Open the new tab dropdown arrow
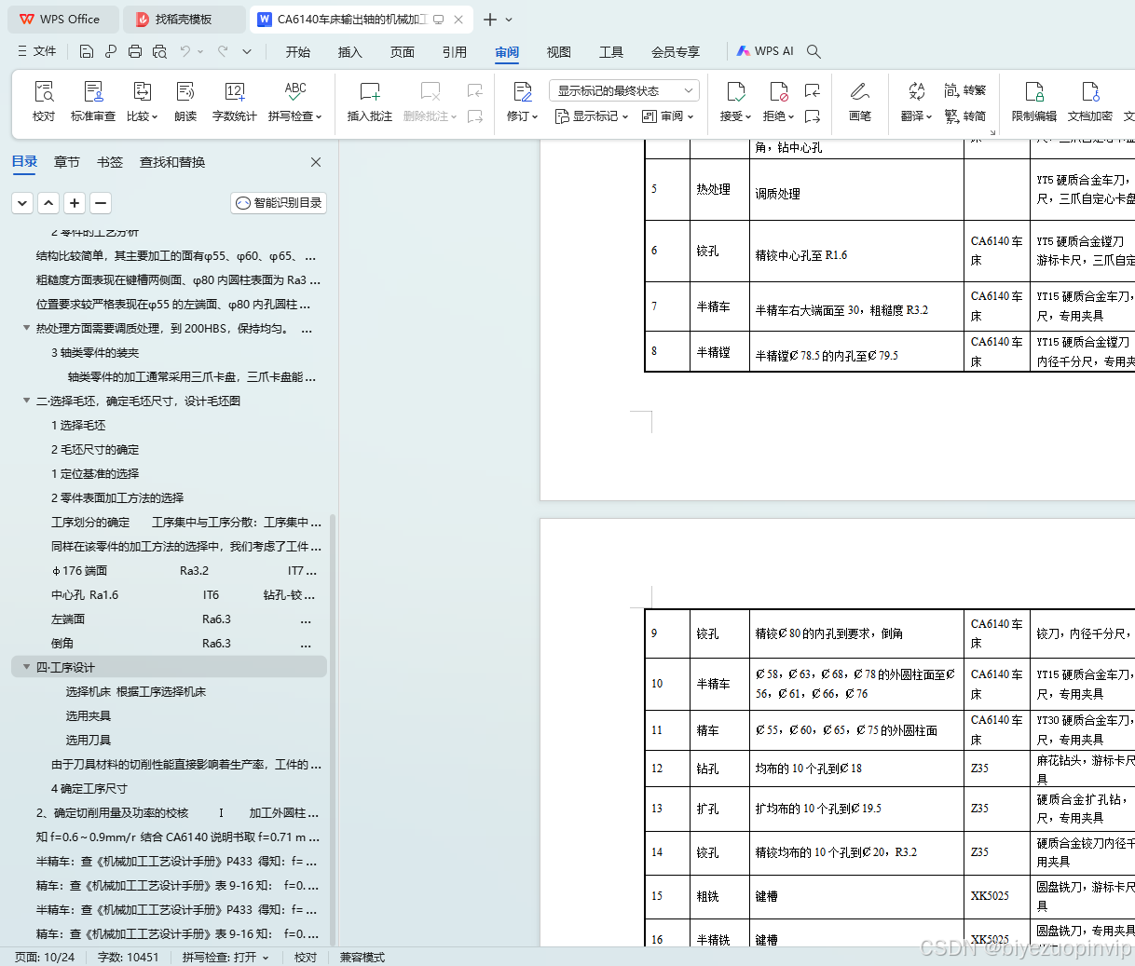This screenshot has width=1135, height=966. click(509, 20)
